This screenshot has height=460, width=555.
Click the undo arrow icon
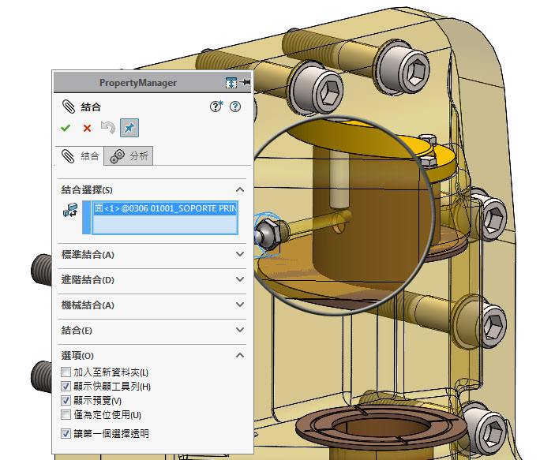click(107, 128)
